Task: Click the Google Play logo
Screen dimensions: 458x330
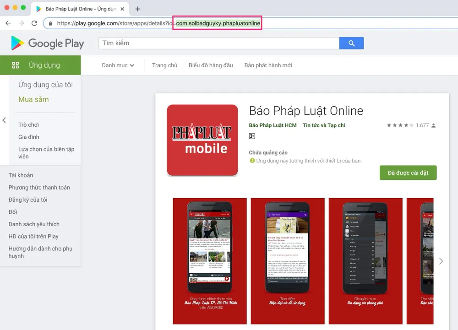Action: [x=48, y=43]
